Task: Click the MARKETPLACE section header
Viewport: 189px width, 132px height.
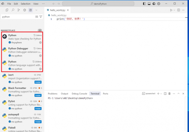Action: [8, 30]
